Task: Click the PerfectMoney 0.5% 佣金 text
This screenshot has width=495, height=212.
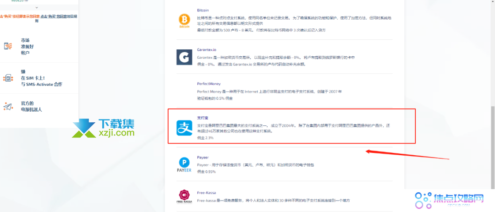Action: (214, 98)
